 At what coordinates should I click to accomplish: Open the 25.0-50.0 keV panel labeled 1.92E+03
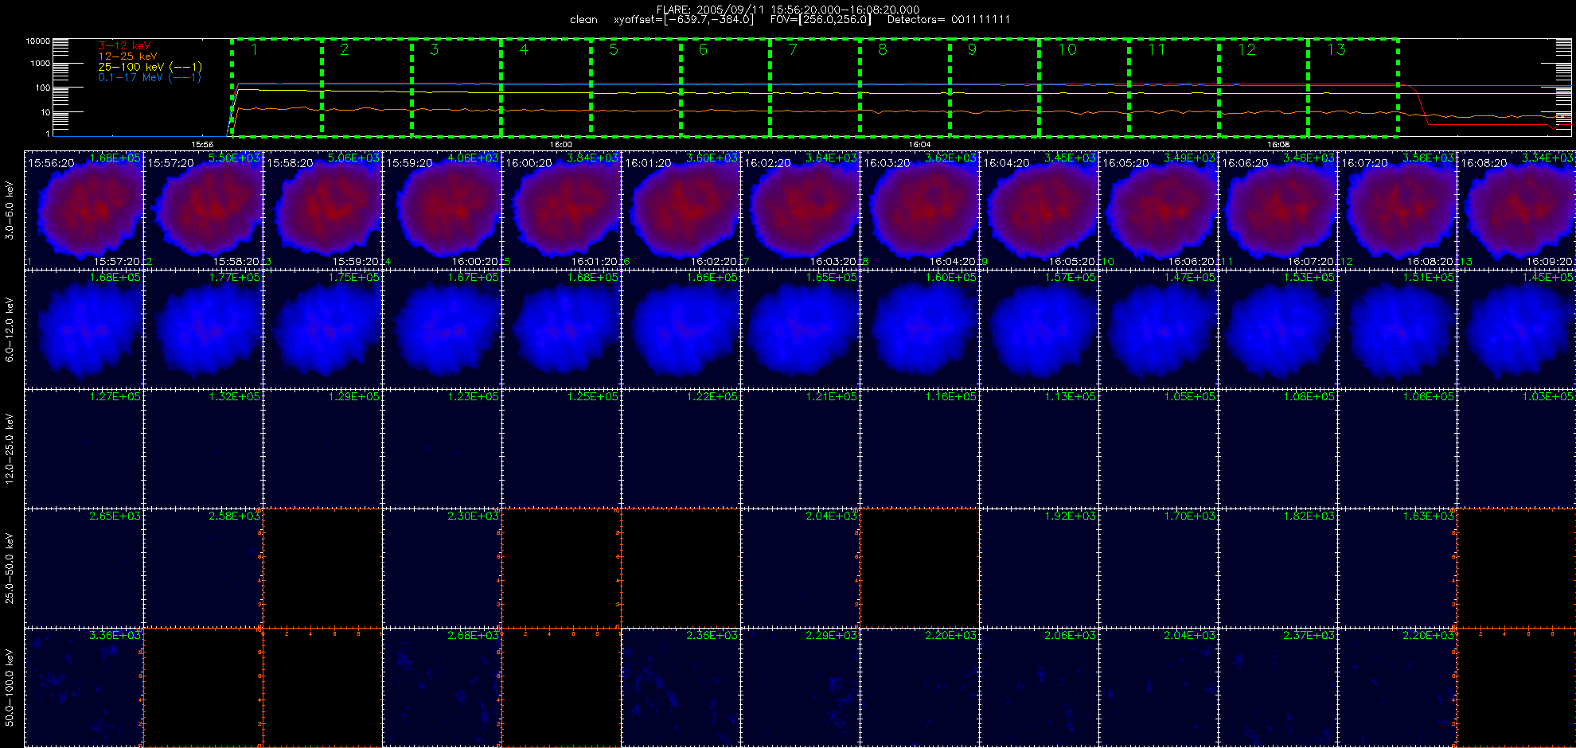[x=1040, y=568]
